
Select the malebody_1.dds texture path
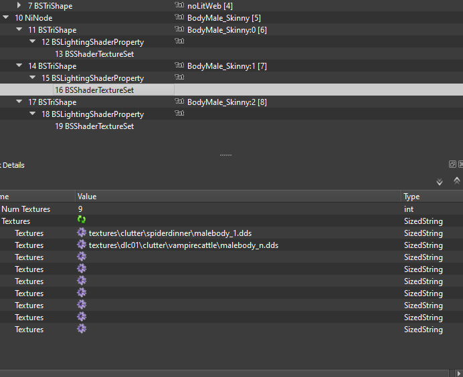click(x=170, y=233)
